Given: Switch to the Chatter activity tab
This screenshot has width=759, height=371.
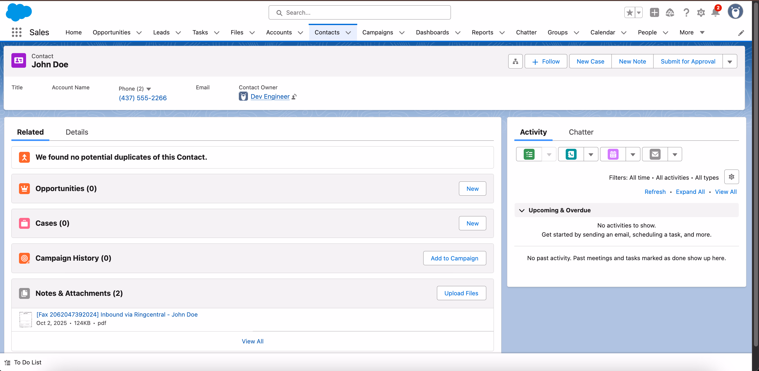Looking at the screenshot, I should coord(581,132).
